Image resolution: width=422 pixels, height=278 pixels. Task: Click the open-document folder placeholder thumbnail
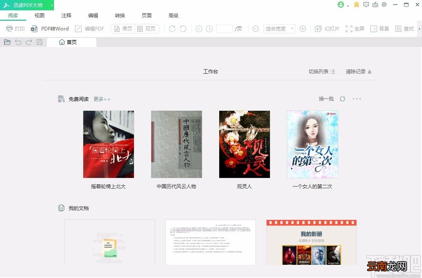tap(110, 242)
